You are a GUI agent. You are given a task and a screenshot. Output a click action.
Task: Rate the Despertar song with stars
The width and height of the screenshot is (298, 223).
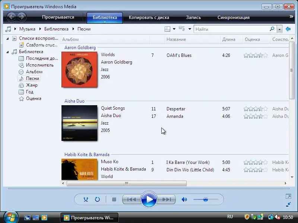coord(256,109)
